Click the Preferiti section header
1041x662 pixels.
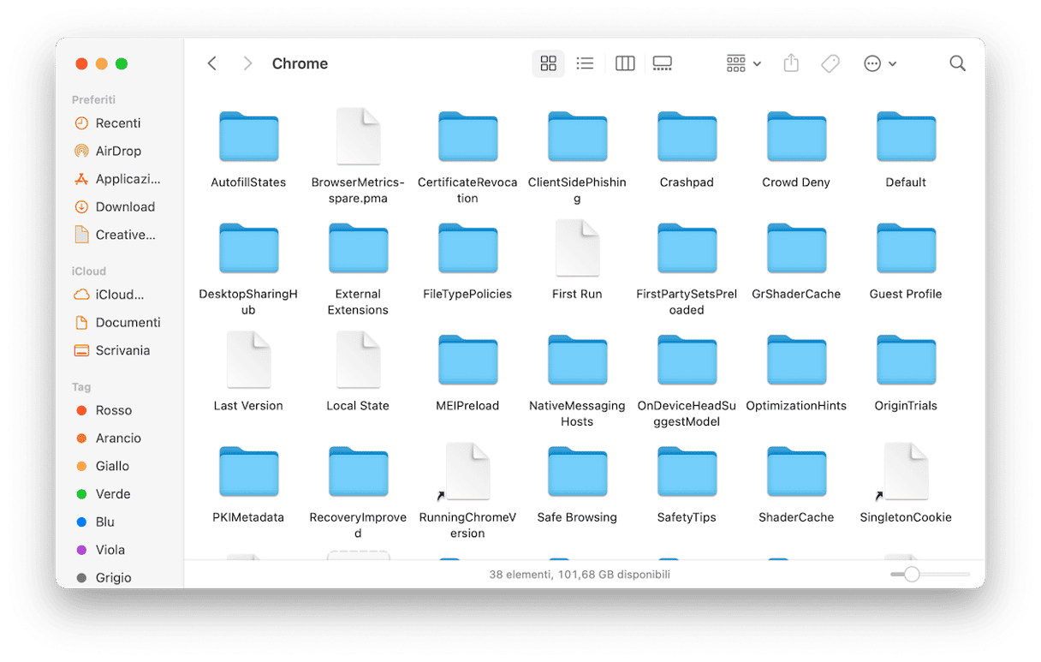tap(93, 100)
